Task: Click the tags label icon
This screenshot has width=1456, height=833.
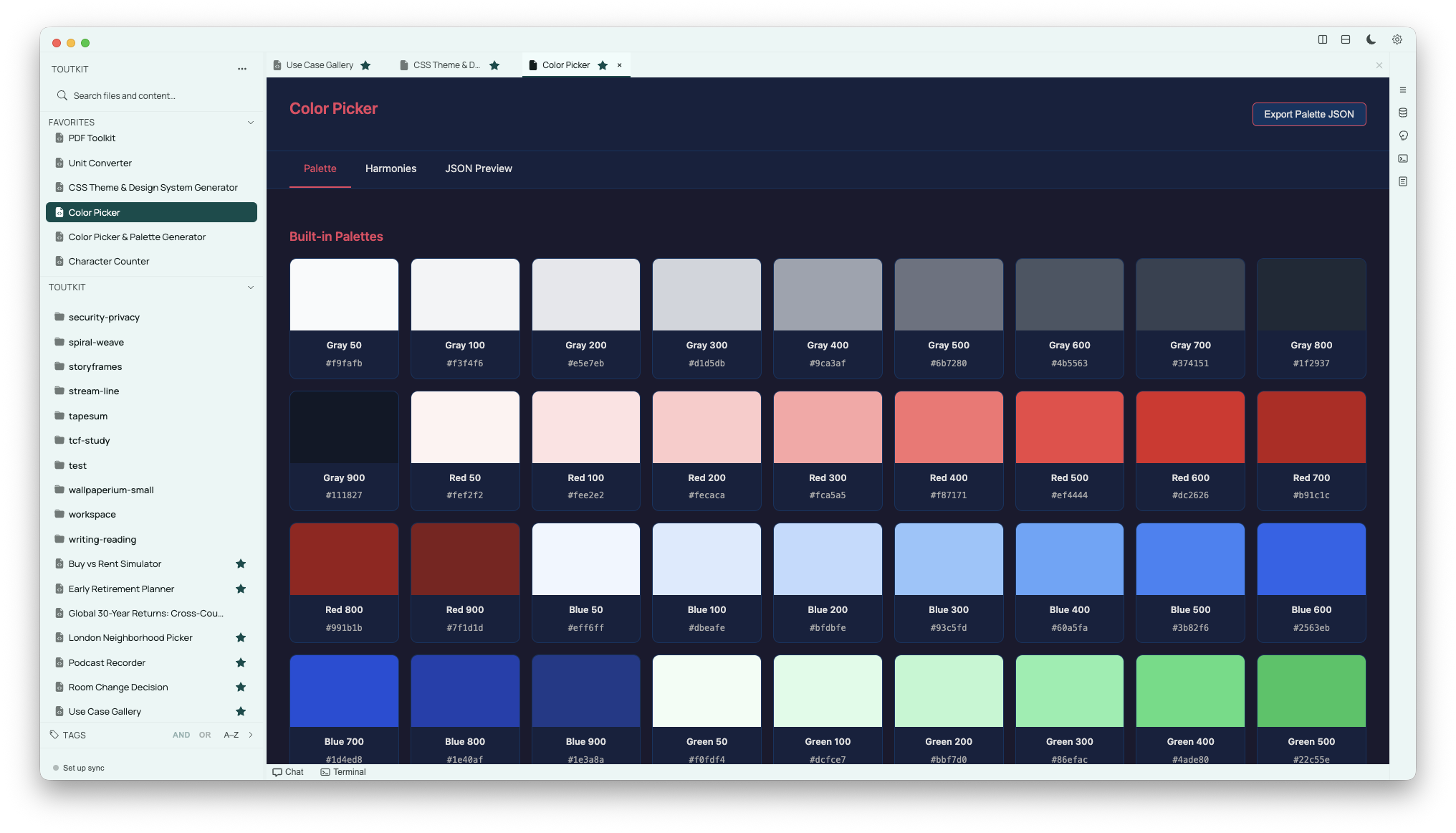Action: click(54, 735)
